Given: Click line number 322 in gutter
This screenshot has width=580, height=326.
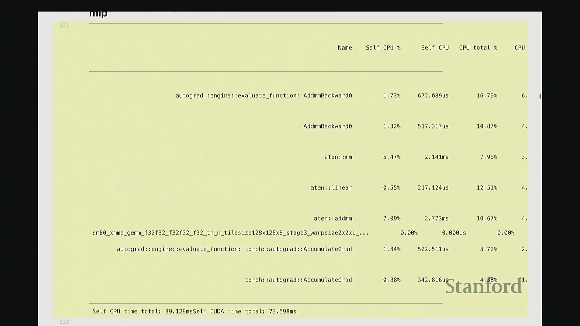Looking at the screenshot, I should pos(64,322).
